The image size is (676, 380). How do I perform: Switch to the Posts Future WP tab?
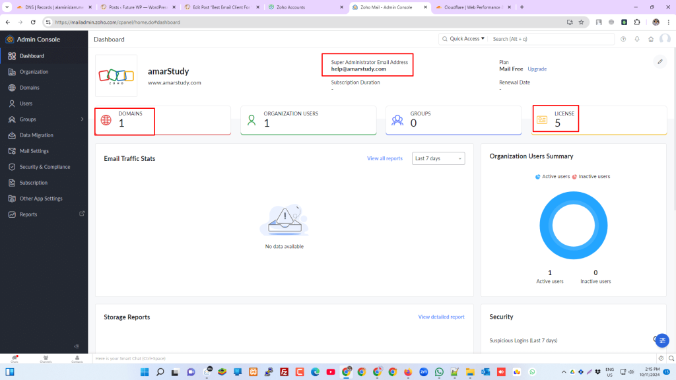pos(138,7)
